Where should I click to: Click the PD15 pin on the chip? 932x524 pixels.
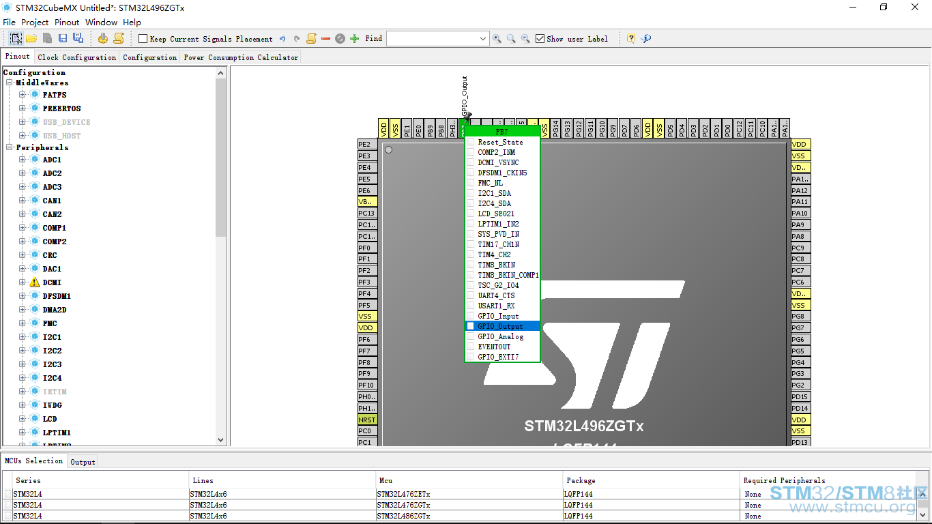tap(800, 396)
